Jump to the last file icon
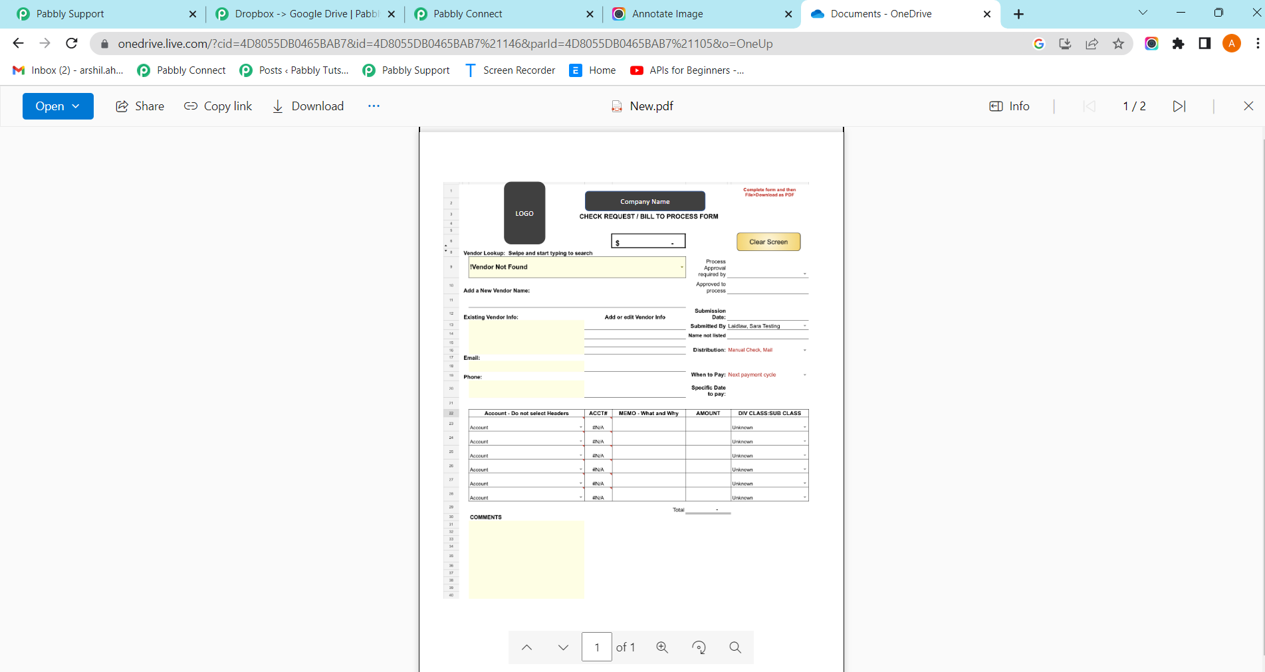Image resolution: width=1265 pixels, height=672 pixels. point(1179,106)
